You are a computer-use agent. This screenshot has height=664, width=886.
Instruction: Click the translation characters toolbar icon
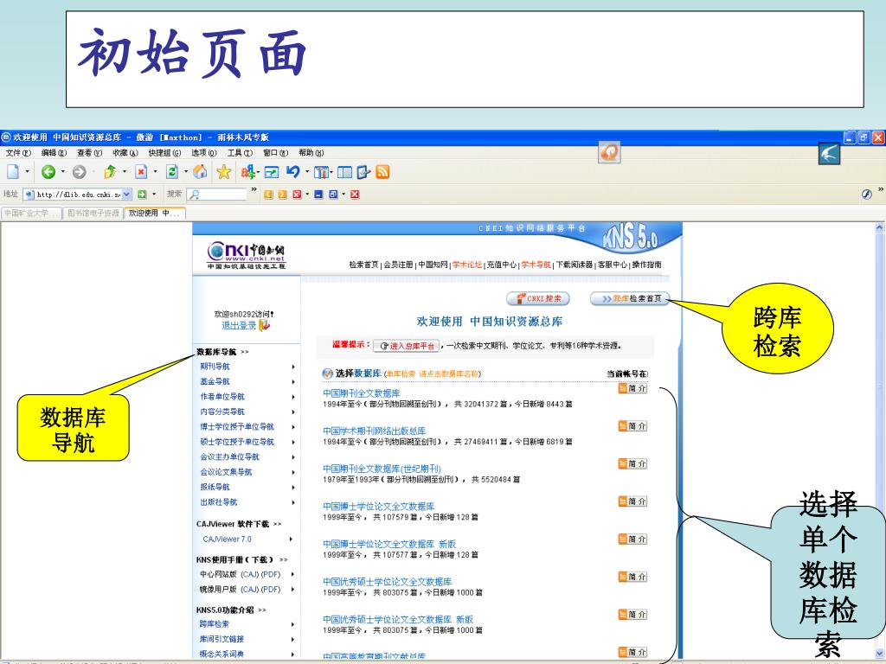[247, 172]
